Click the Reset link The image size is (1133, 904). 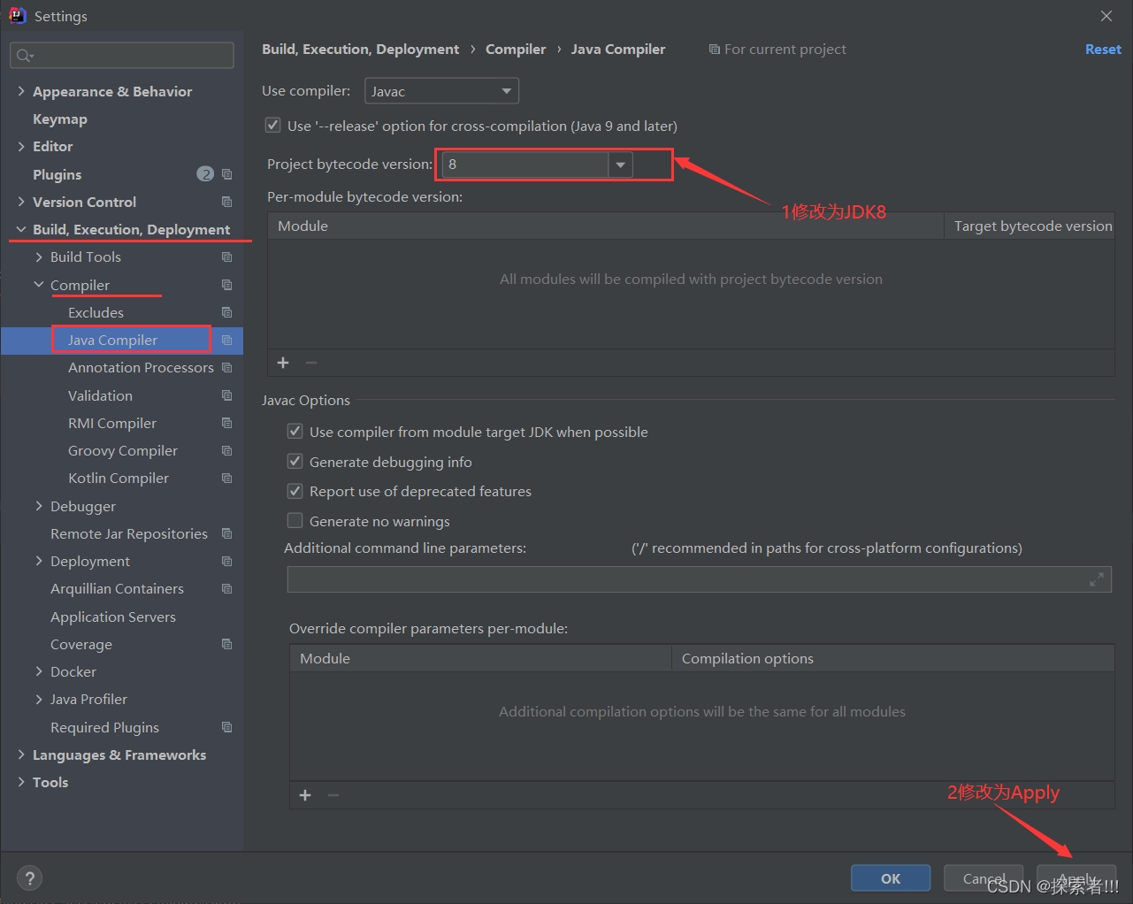(x=1103, y=49)
